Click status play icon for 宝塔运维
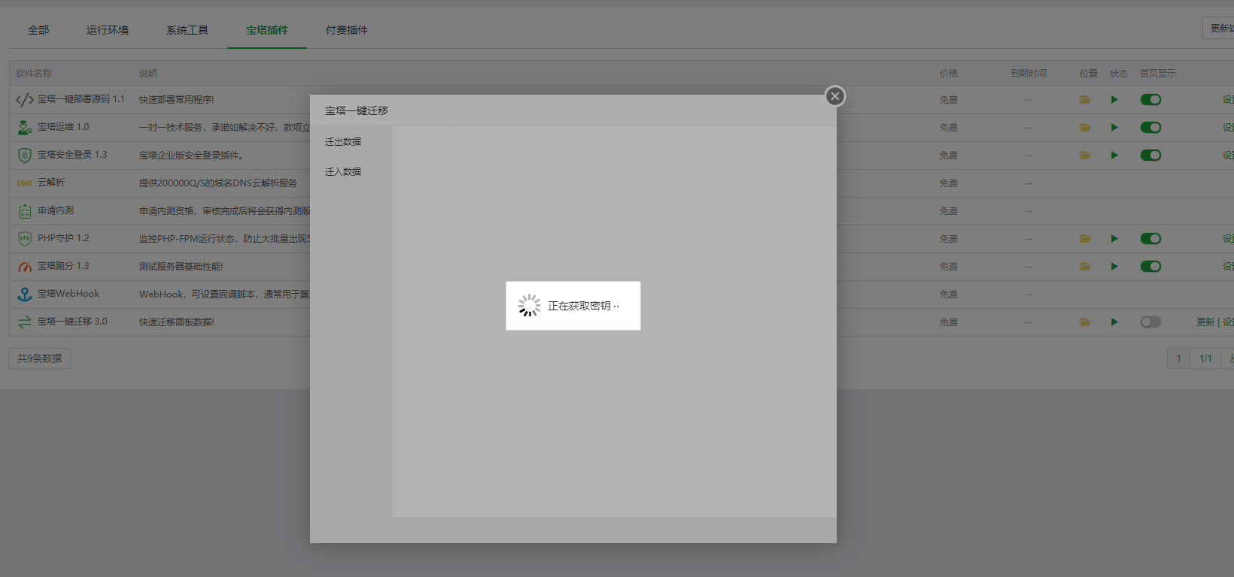The image size is (1234, 577). click(1114, 128)
